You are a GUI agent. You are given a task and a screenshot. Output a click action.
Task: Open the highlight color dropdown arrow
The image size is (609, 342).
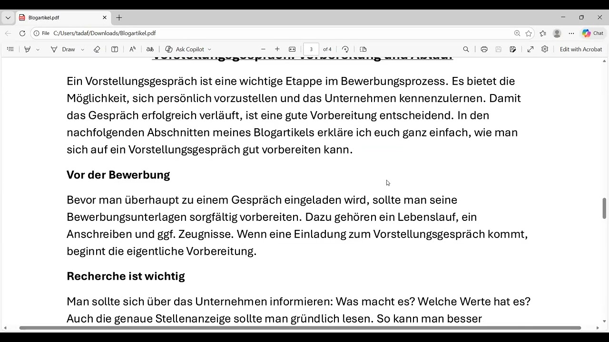point(38,49)
